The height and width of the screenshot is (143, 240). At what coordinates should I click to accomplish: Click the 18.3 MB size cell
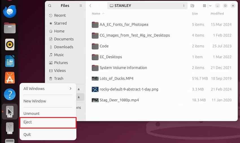(x=199, y=100)
